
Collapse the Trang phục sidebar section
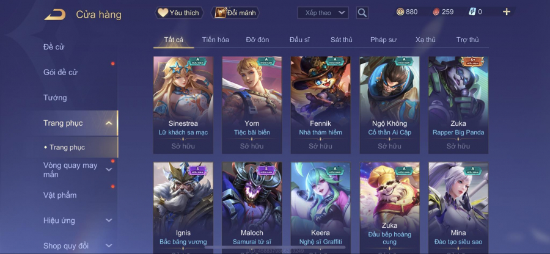tap(109, 123)
